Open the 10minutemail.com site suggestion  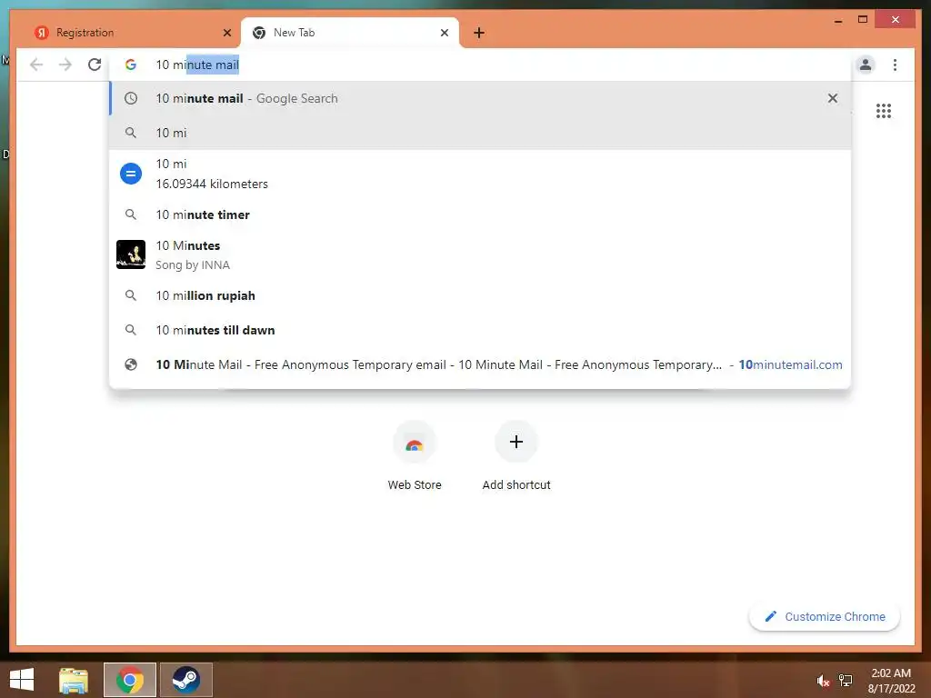pos(480,364)
